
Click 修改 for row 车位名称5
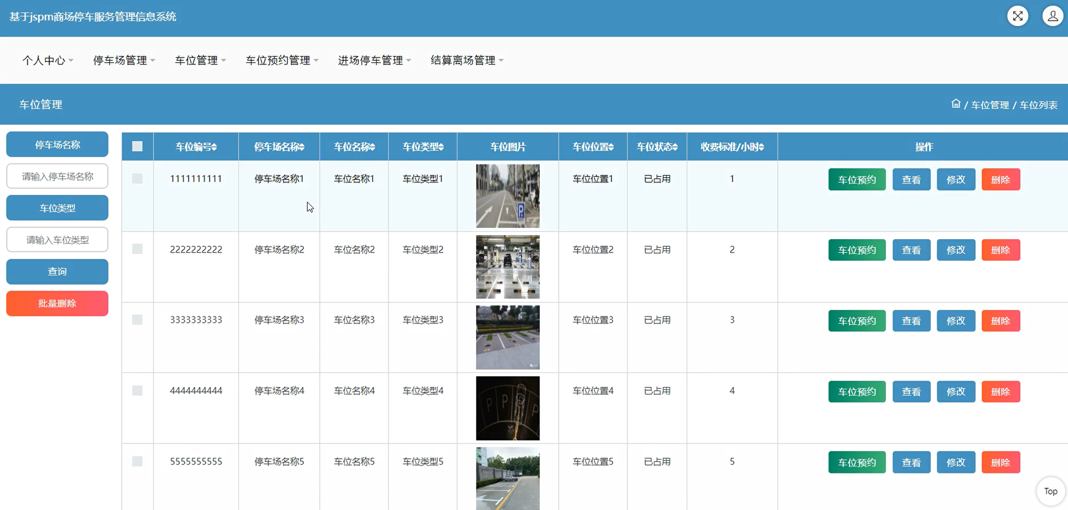[x=956, y=463]
